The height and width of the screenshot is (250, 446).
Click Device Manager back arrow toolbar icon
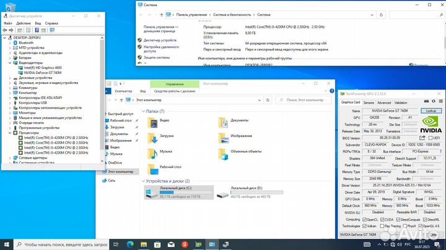(x=5, y=30)
